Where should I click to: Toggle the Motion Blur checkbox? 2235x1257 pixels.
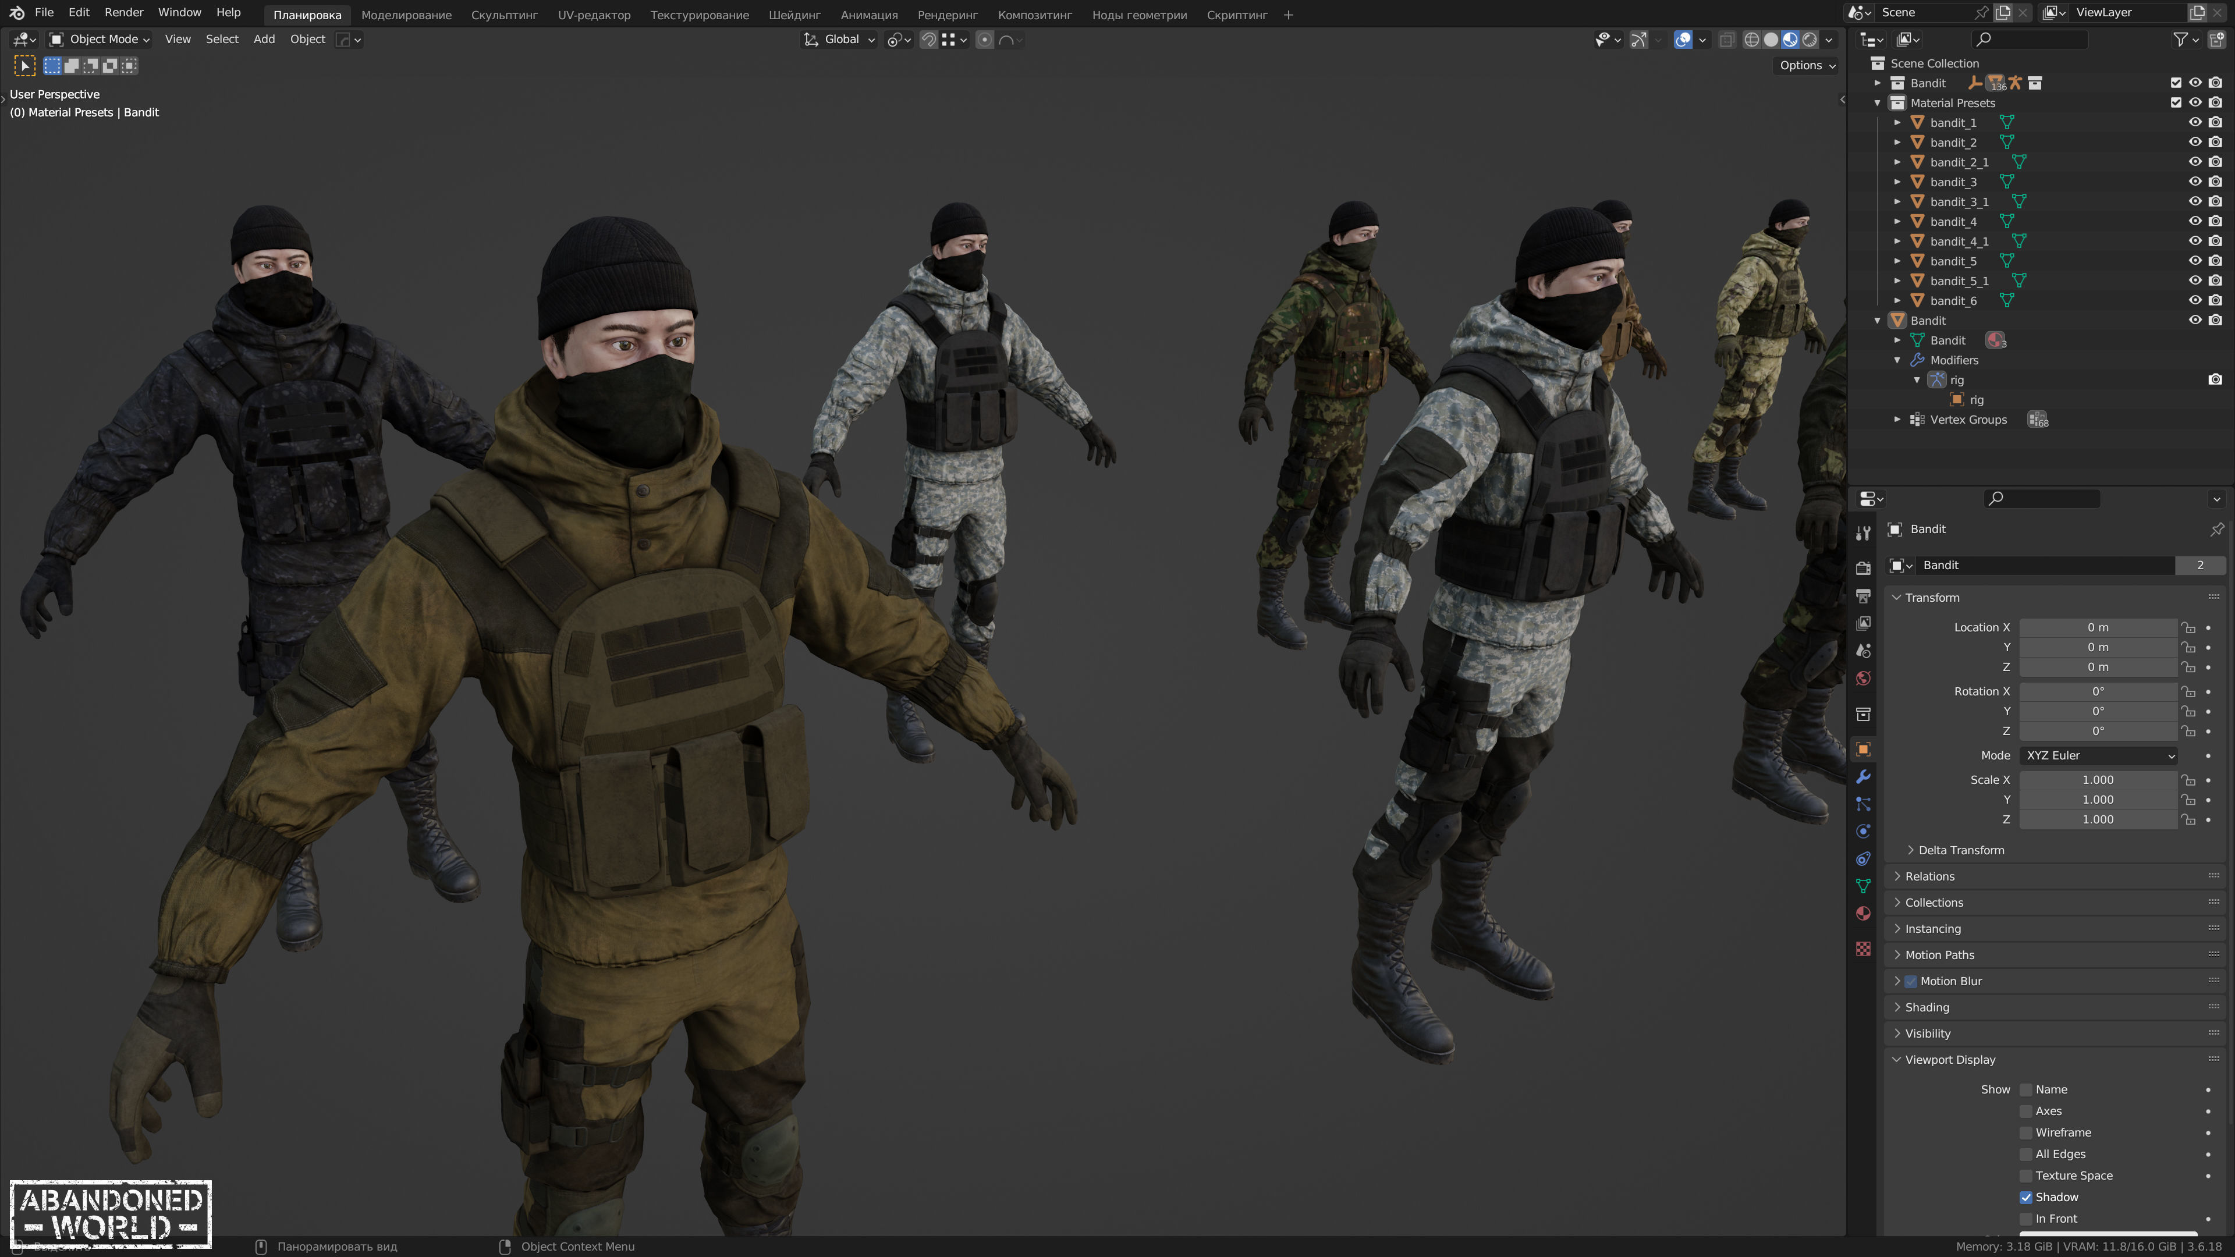1910,981
